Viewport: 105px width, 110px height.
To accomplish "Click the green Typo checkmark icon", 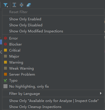I will (x=5, y=80).
